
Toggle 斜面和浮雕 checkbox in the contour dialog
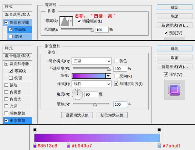[x=6, y=22]
